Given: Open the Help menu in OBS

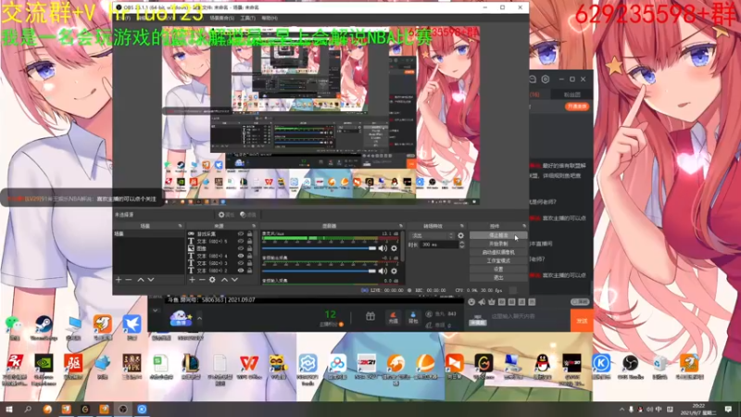Looking at the screenshot, I should (270, 18).
